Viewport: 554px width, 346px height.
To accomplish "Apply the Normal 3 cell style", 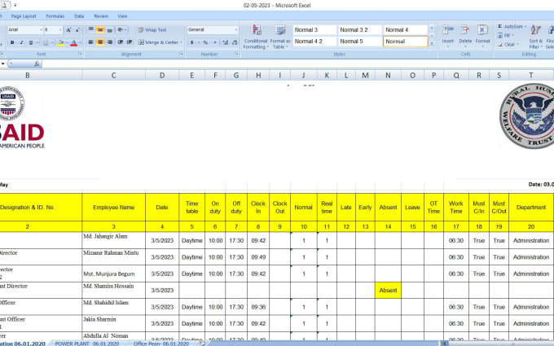I will (314, 30).
